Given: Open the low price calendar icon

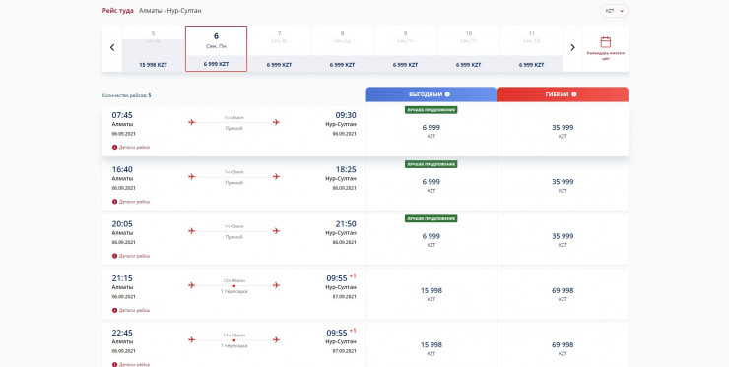Looking at the screenshot, I should 605,42.
